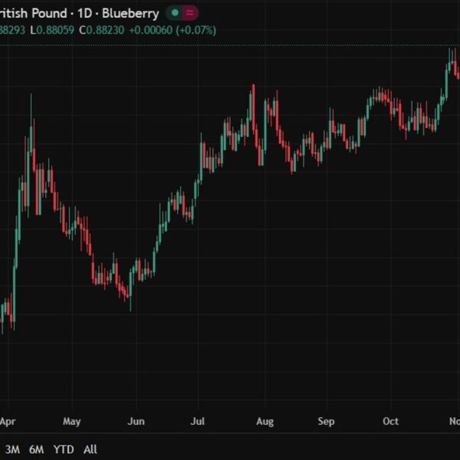Select the 3M time range
The height and width of the screenshot is (460, 460).
12,449
